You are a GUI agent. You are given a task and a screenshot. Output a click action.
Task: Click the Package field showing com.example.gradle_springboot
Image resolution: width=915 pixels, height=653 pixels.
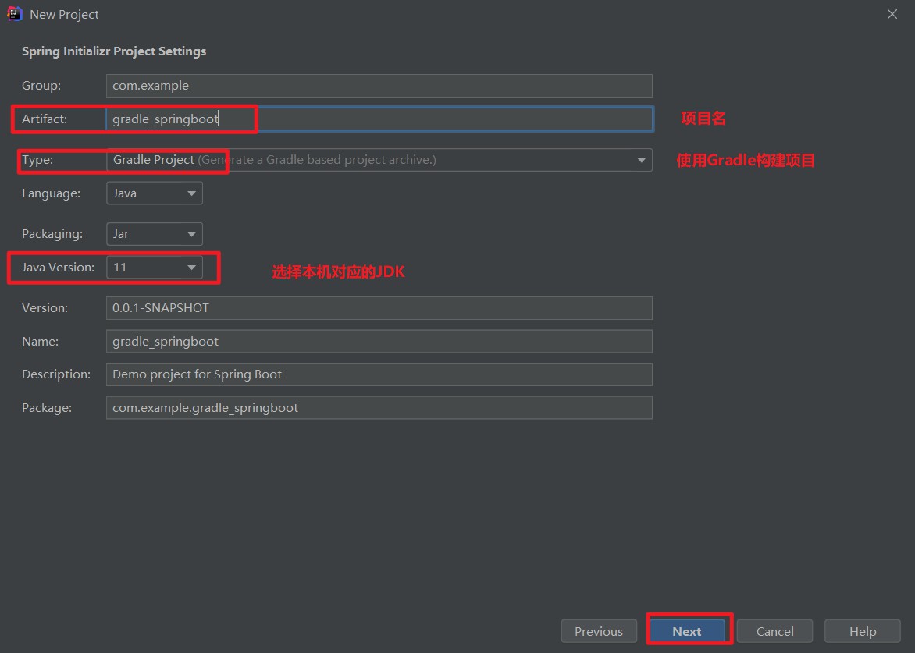[379, 407]
